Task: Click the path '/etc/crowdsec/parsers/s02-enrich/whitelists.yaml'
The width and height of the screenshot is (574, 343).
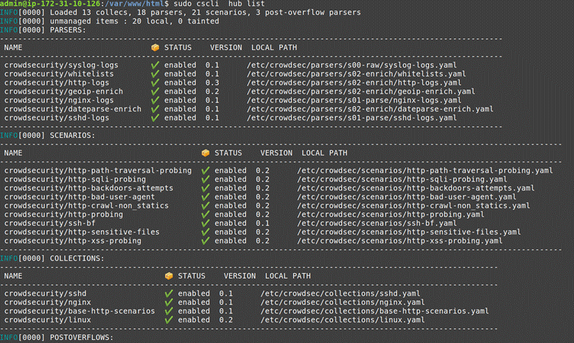Action: click(356, 74)
